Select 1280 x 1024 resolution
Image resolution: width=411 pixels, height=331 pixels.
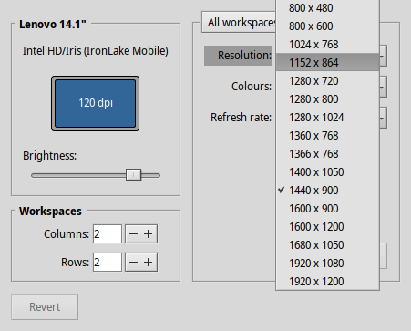point(327,118)
